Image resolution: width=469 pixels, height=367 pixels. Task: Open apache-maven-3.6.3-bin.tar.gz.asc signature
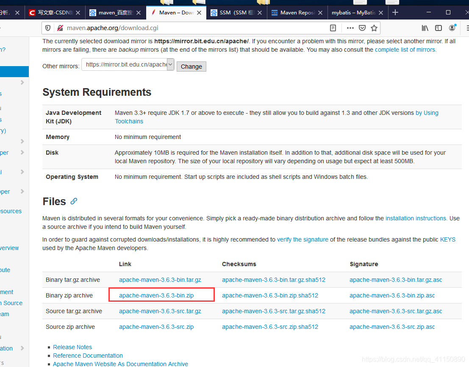coord(396,280)
